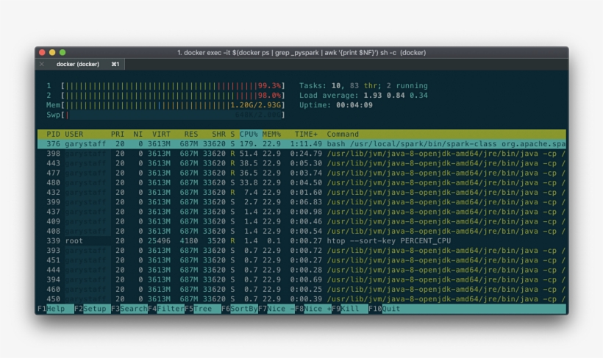Click the 99.3% CPU 1 percentage
The image size is (603, 358).
click(269, 86)
